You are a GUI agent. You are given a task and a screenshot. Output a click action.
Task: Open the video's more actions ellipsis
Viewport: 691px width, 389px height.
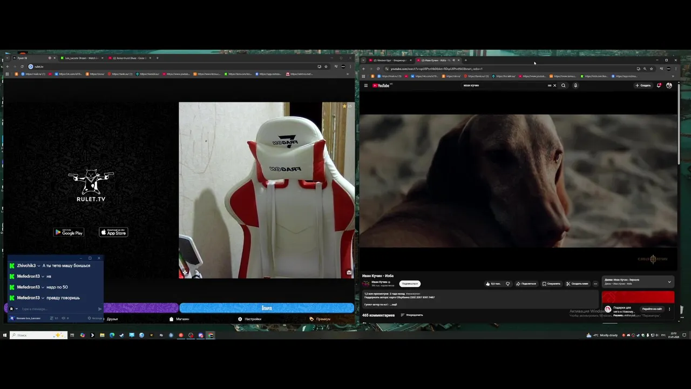click(595, 284)
